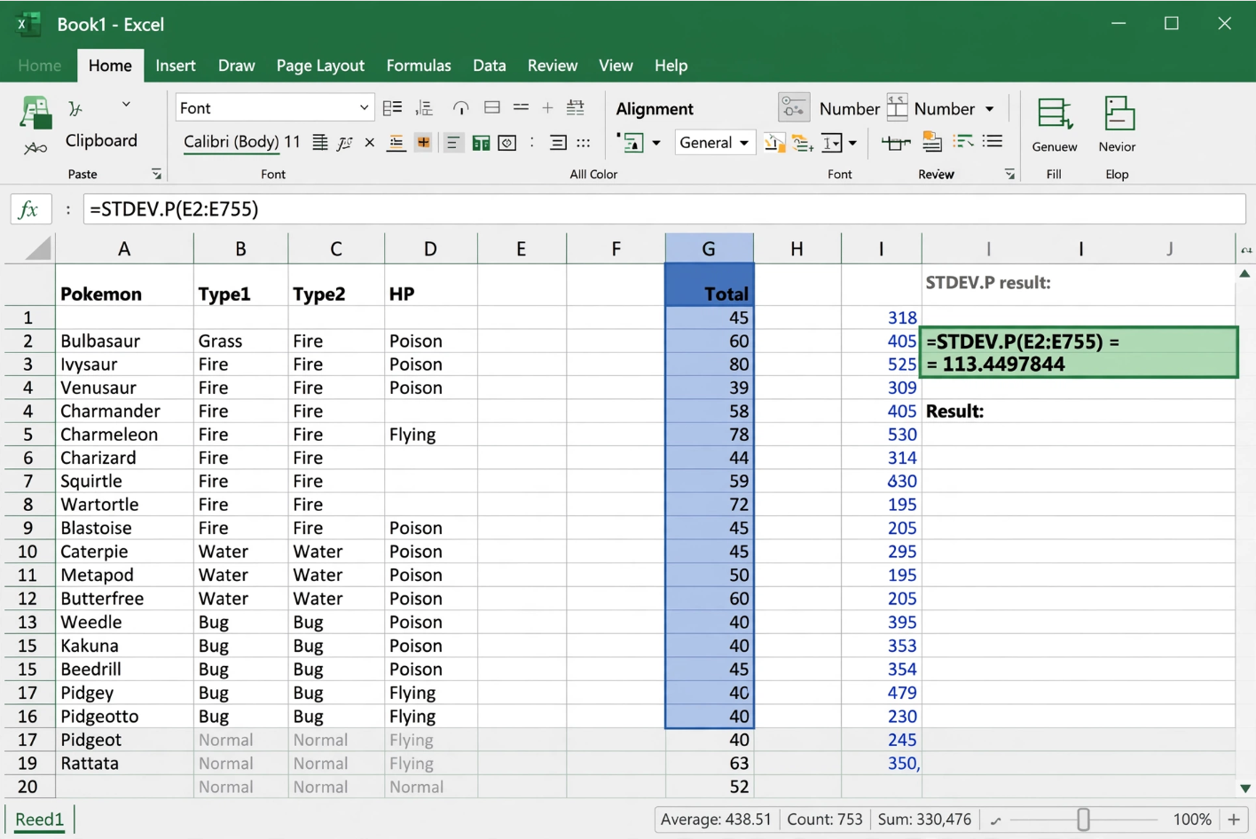Click the plus icon in the Font group
This screenshot has height=839, width=1256.
(x=547, y=108)
